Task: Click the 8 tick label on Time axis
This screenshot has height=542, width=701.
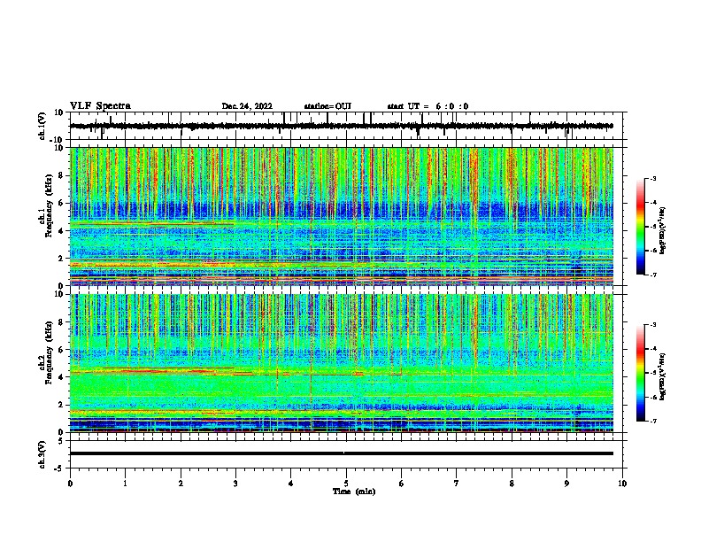Action: 512,484
